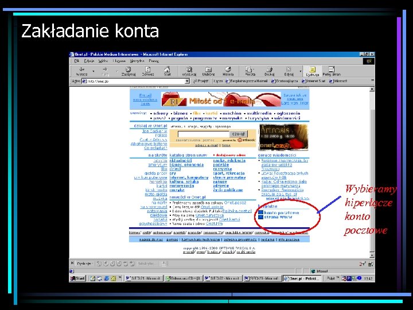Open the Historia history button

click(x=228, y=71)
